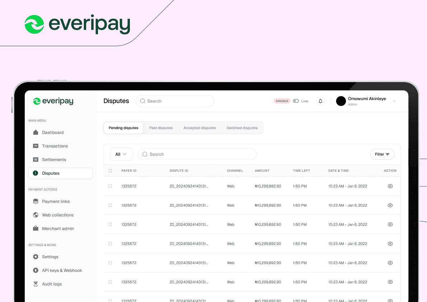Expand the user account chevron
The height and width of the screenshot is (302, 427).
[x=394, y=101]
